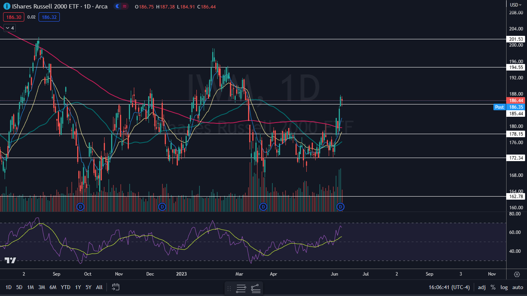Set time range to 5Y

pos(88,287)
